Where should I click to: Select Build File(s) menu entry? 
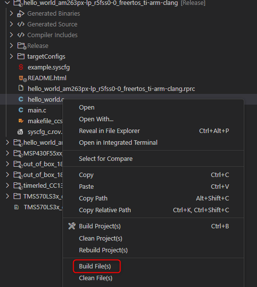point(153,266)
